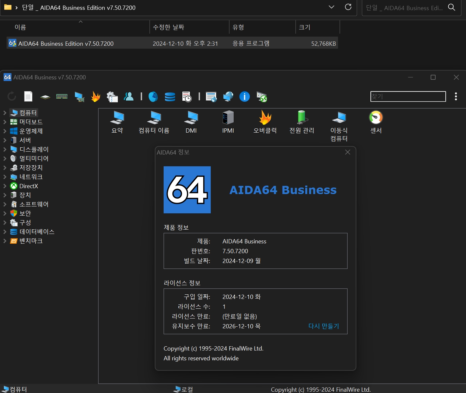Close the AIDA64 정보 dialog

pos(348,152)
